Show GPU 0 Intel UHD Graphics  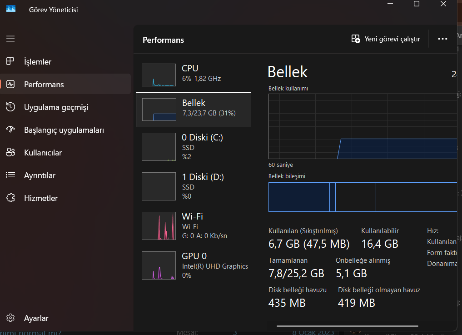coord(194,265)
